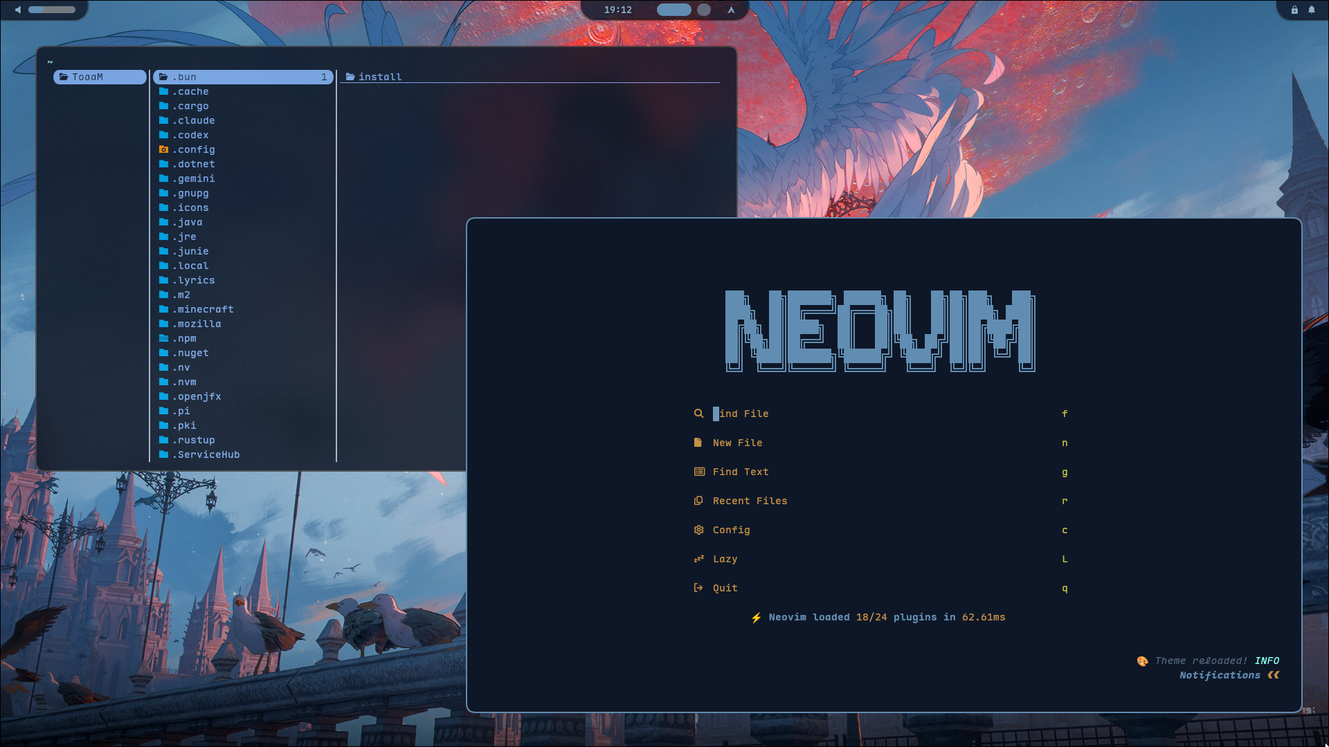Select the .pki folder row
Image resolution: width=1329 pixels, height=747 pixels.
click(x=243, y=425)
